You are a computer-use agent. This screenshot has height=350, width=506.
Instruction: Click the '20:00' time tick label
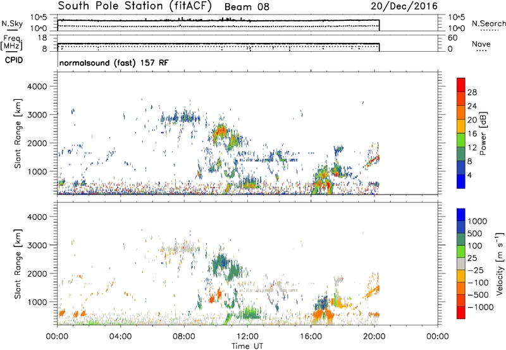[374, 337]
